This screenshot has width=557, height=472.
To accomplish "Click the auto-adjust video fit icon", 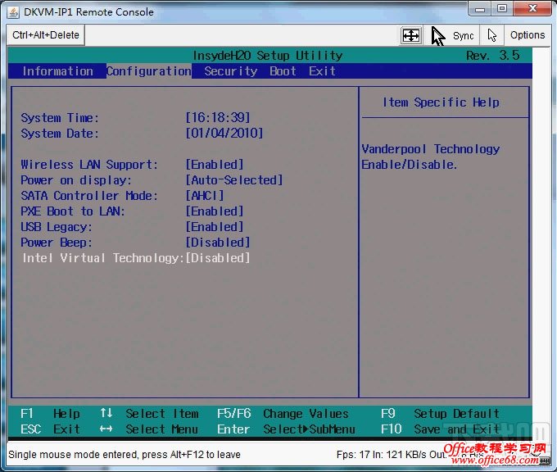I will (x=411, y=35).
